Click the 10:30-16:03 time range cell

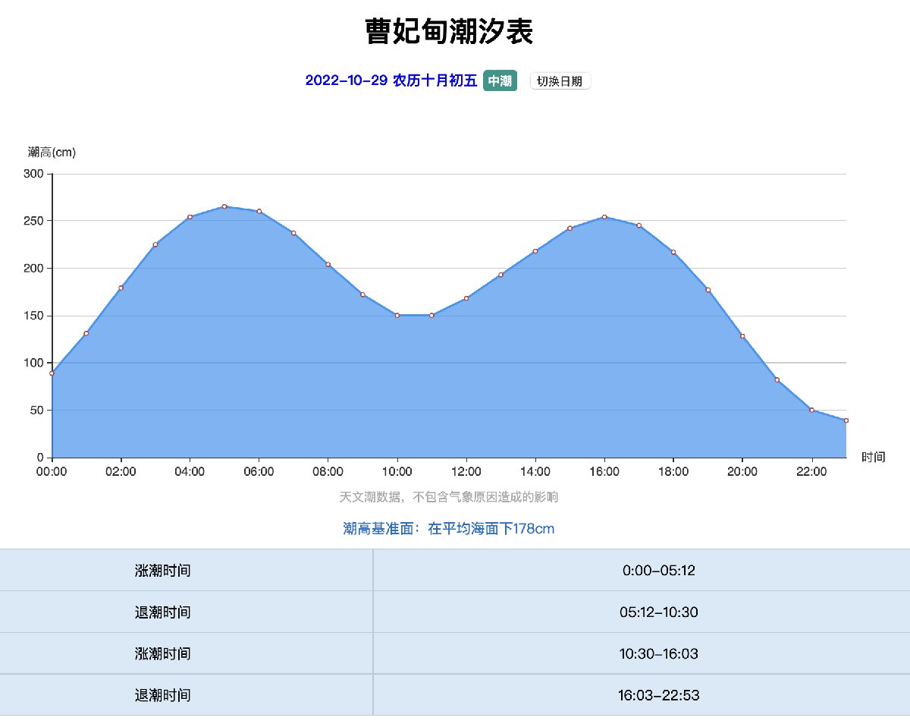(x=658, y=653)
